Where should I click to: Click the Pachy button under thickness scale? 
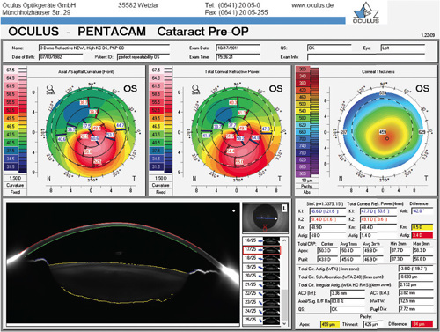point(307,186)
